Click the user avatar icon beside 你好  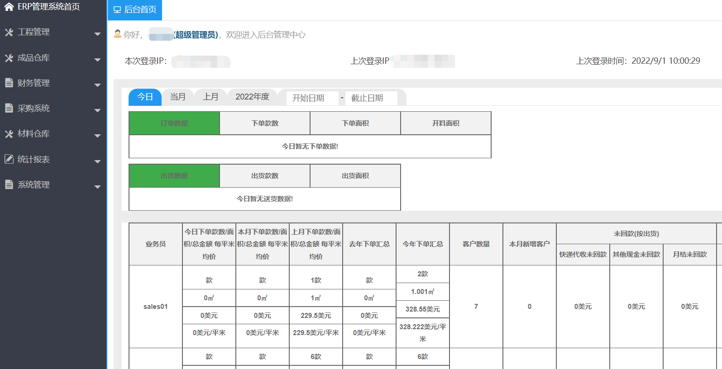118,34
